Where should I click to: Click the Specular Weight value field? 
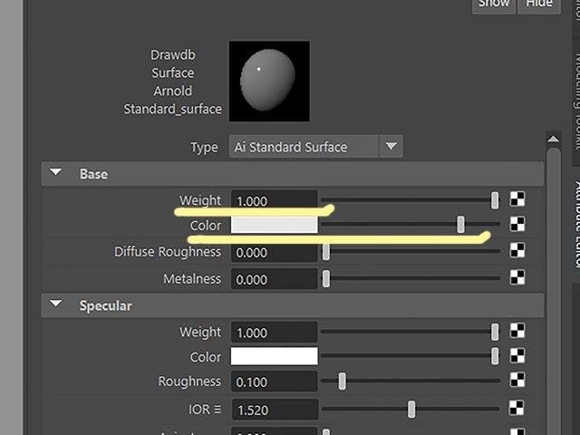coord(274,333)
